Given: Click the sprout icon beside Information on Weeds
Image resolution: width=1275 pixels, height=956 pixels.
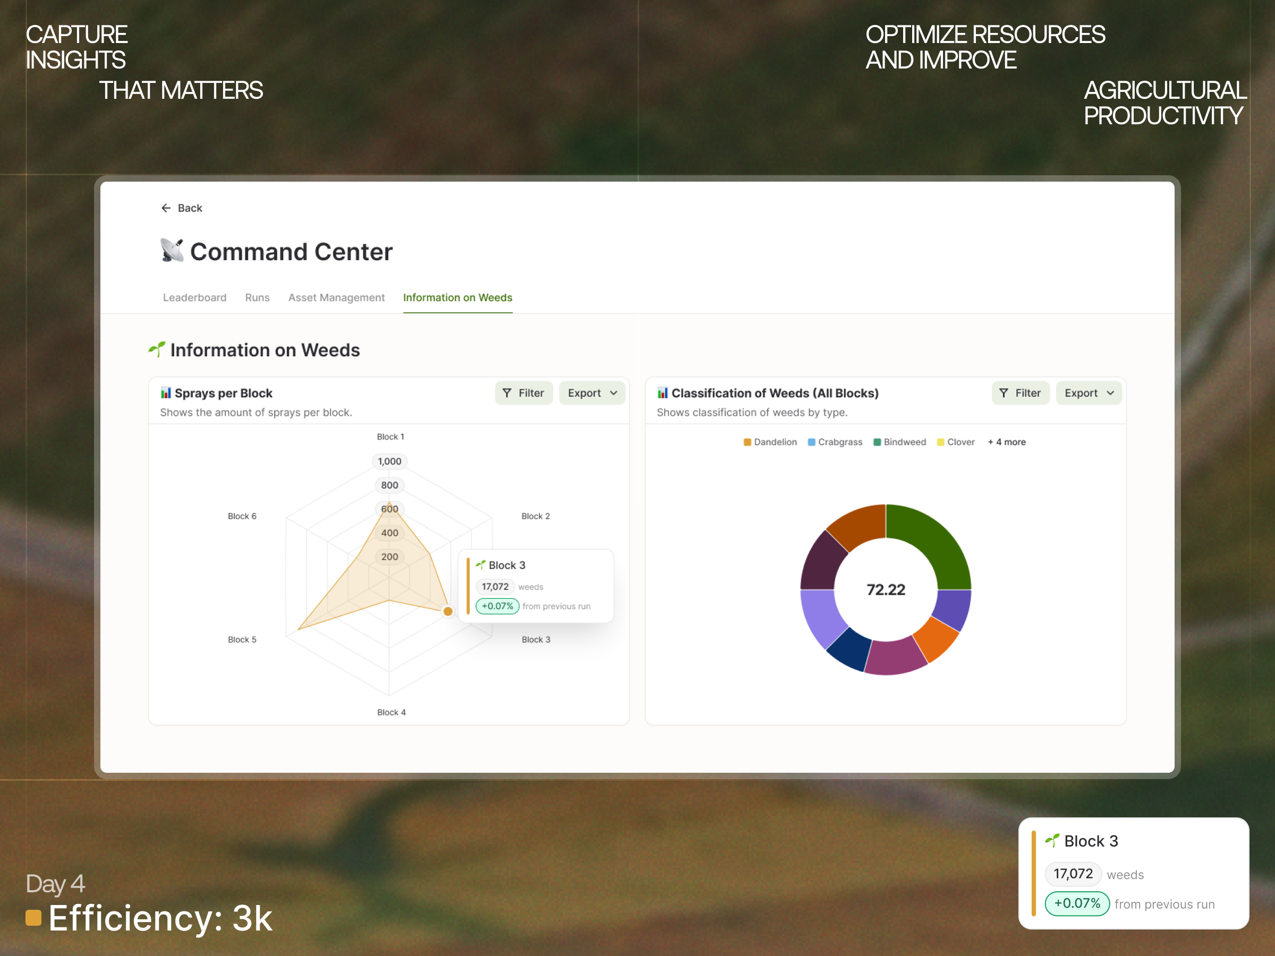Looking at the screenshot, I should click(157, 349).
